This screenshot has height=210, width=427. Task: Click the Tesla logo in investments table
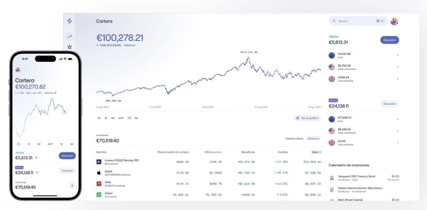click(x=99, y=183)
